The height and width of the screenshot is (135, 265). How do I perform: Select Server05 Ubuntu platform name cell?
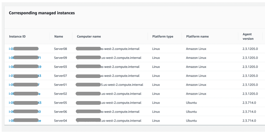(191, 103)
